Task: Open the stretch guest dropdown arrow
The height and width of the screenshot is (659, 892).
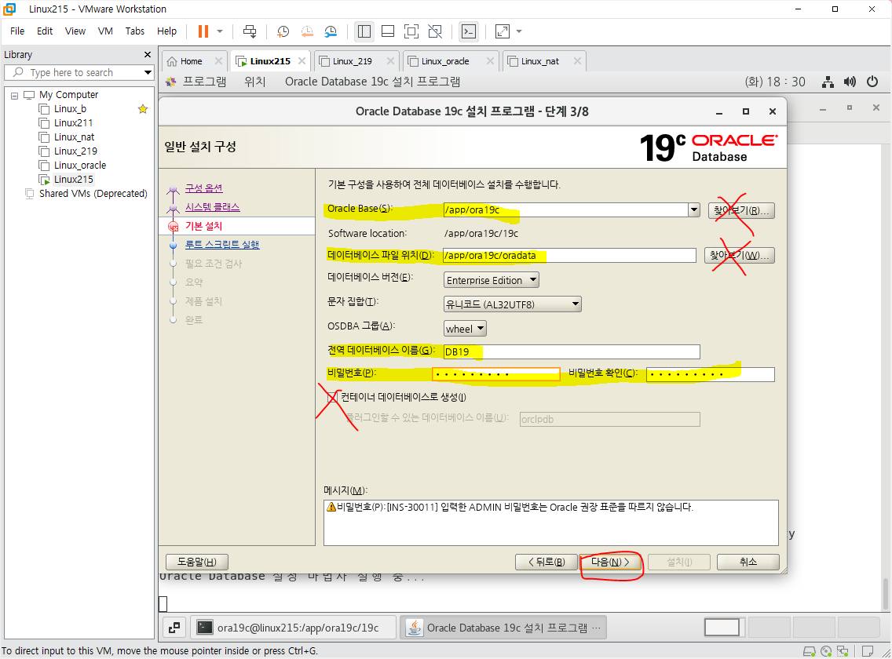Action: (519, 31)
